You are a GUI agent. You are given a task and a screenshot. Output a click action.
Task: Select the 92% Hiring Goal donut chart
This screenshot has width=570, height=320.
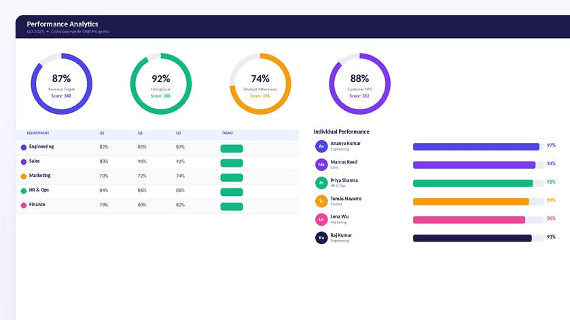(161, 84)
